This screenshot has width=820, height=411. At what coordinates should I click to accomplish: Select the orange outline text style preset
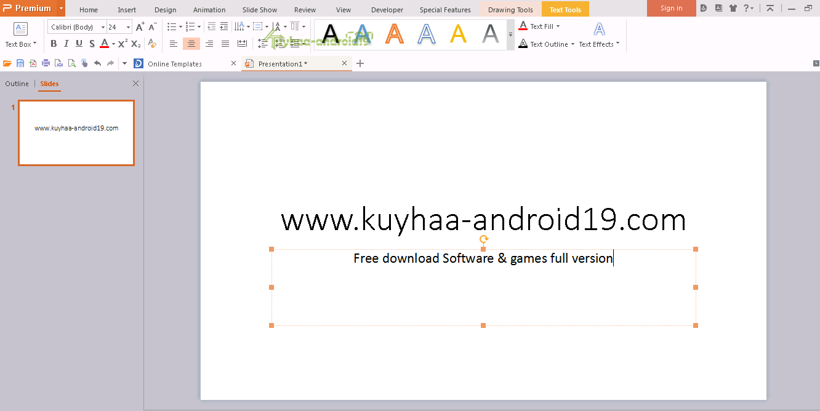pos(395,34)
